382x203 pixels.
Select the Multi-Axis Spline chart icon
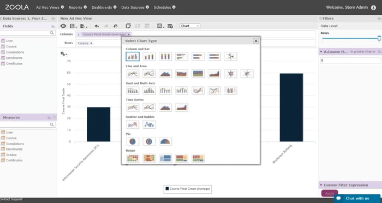(x=214, y=91)
